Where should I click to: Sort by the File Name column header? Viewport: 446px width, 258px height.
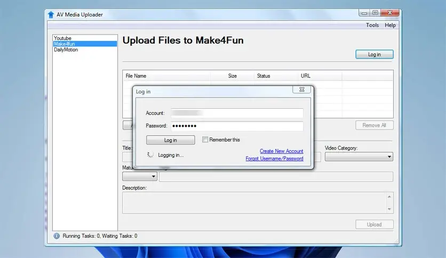click(166, 76)
